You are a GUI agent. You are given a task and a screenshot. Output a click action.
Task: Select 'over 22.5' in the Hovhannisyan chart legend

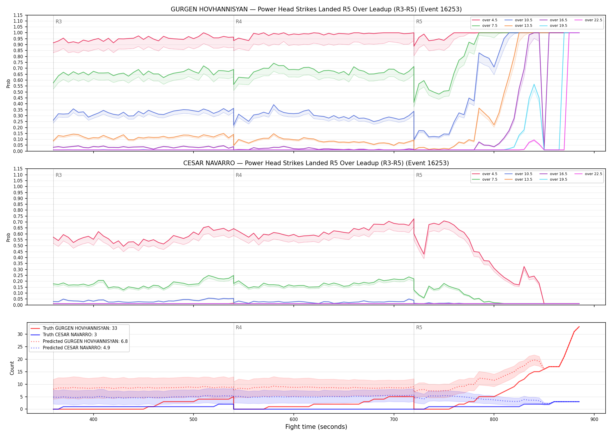(588, 20)
